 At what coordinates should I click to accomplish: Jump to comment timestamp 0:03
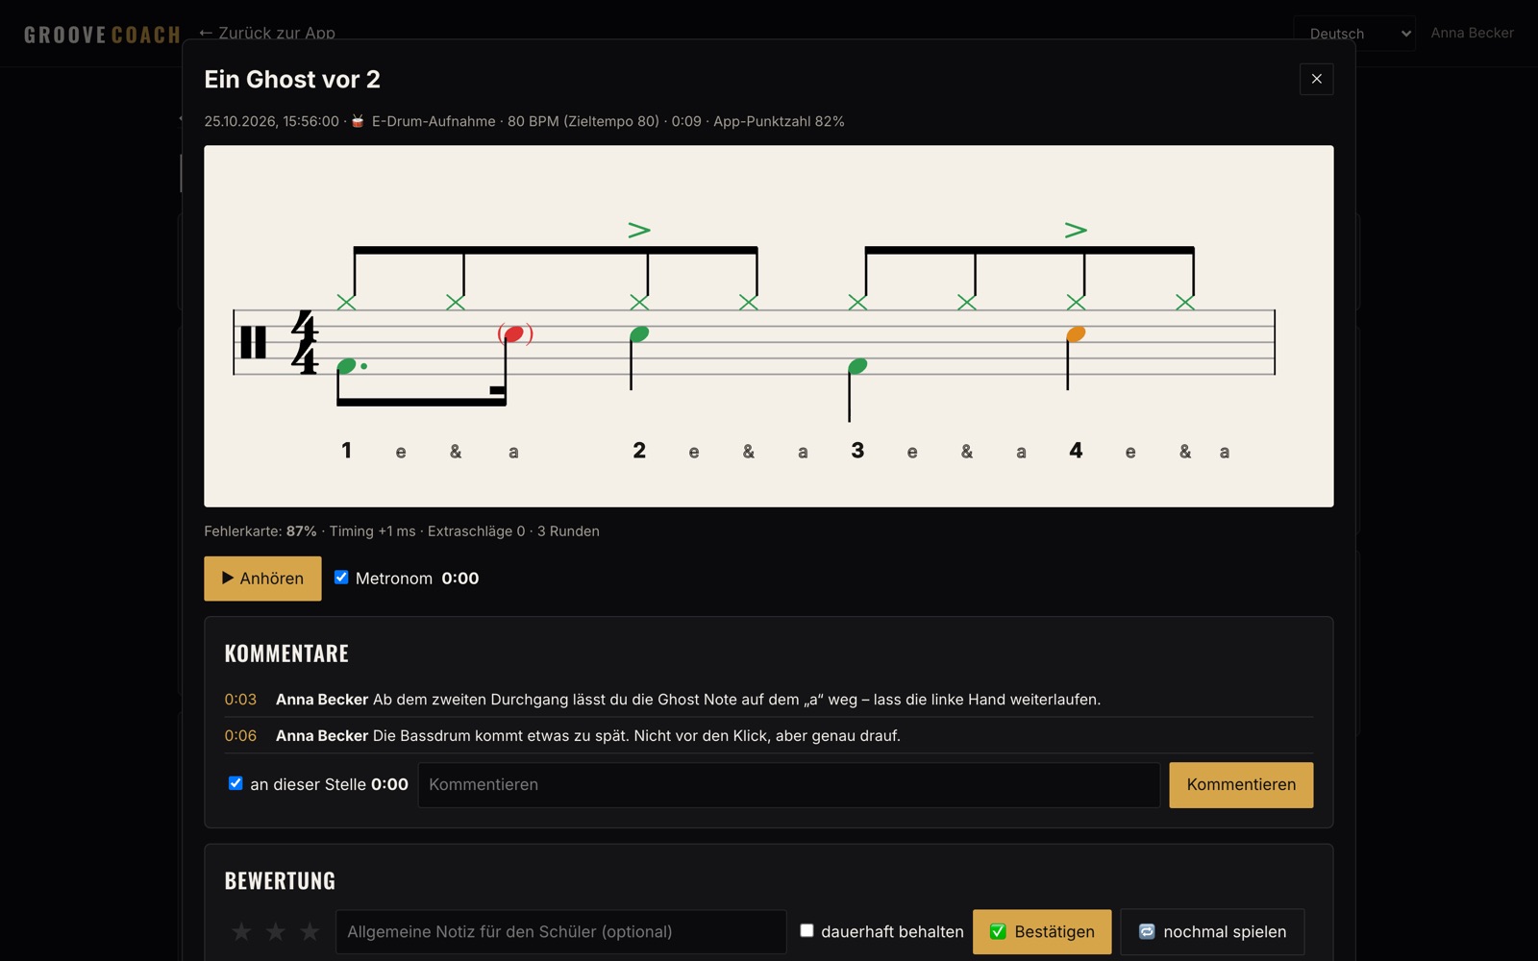(x=240, y=700)
